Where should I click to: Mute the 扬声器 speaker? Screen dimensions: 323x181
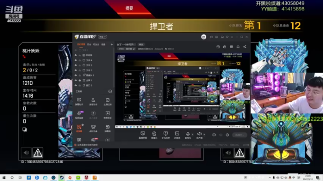click(199, 135)
